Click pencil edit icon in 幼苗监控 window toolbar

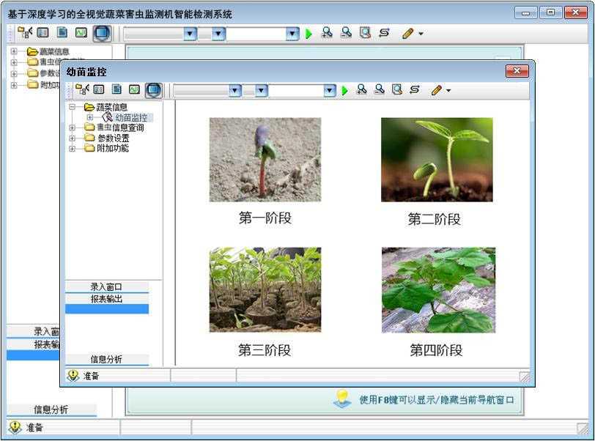(x=436, y=90)
